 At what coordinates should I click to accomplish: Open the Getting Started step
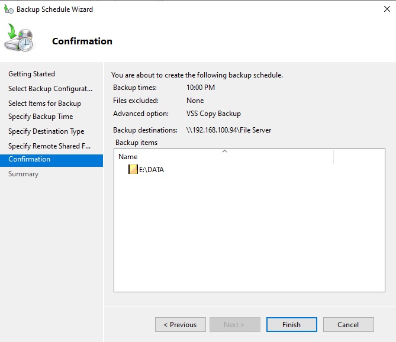31,74
